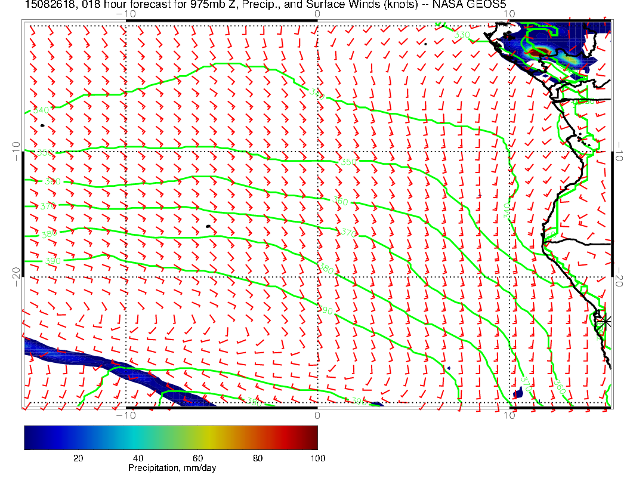Click the vertical 340 contour label near the coast
This screenshot has width=630, height=487.
(x=507, y=210)
